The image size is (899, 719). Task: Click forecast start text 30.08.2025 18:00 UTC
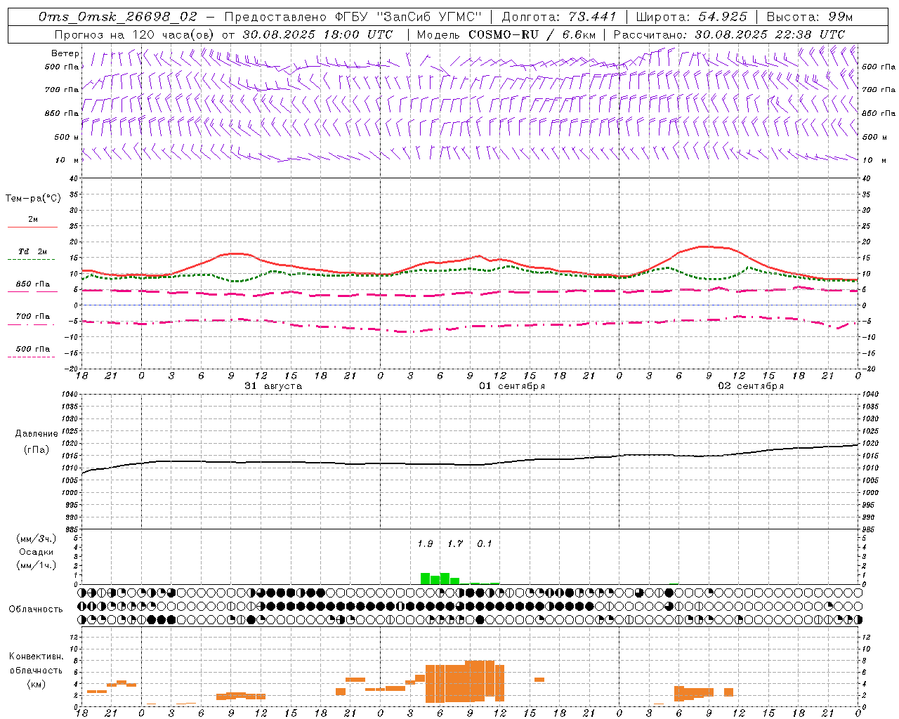317,34
